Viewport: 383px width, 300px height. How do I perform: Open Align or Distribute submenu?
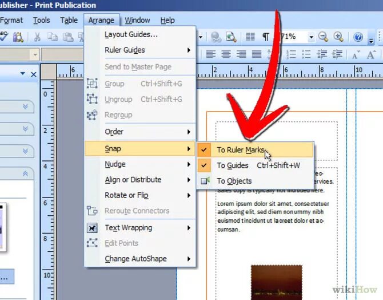click(140, 180)
